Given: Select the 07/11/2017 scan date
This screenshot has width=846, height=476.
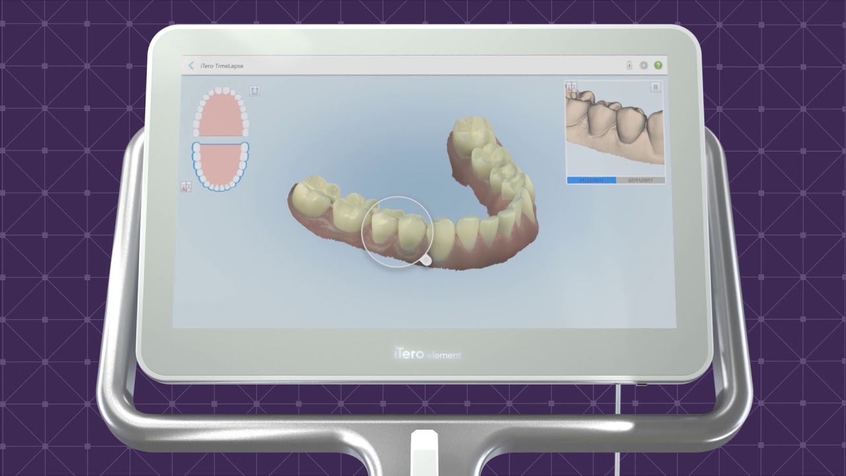Looking at the screenshot, I should tap(640, 180).
